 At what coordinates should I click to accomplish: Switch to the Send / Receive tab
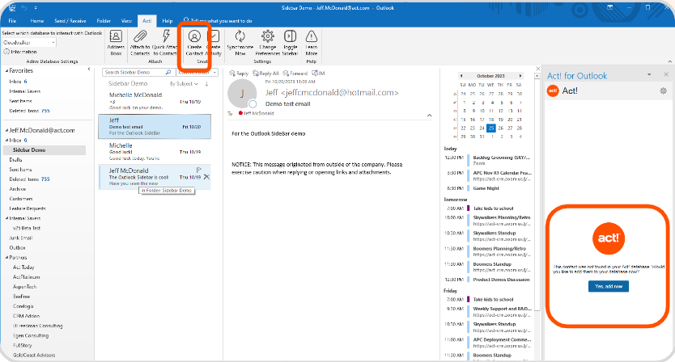pos(70,18)
